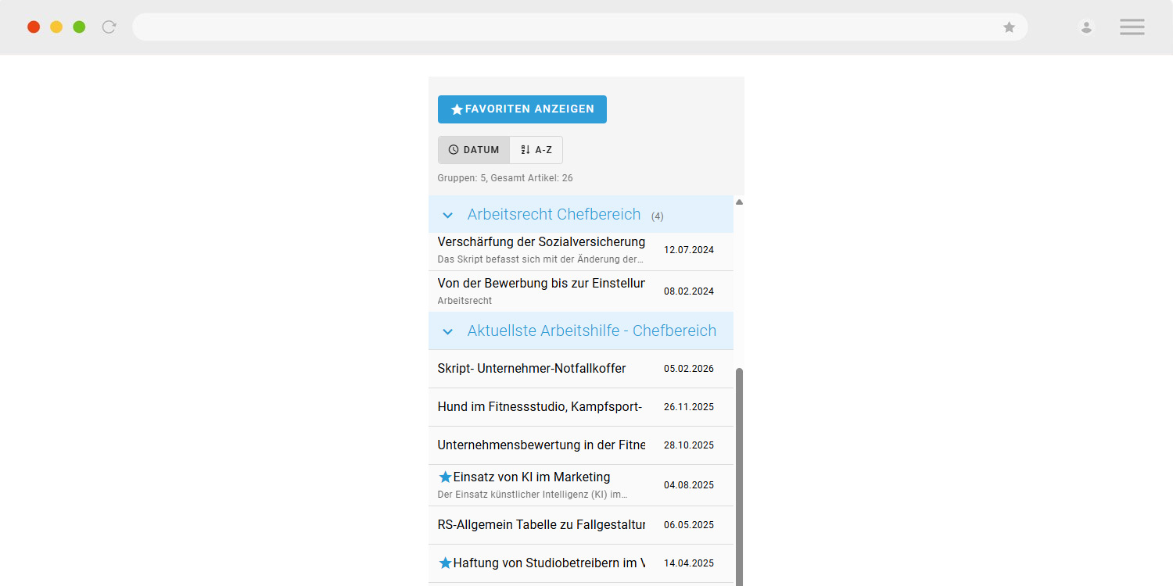Click the date 06.05.2025
Image resolution: width=1173 pixels, height=586 pixels.
pyautogui.click(x=689, y=525)
